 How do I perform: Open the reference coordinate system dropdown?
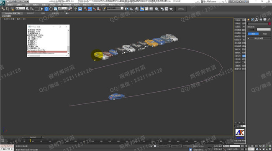pyautogui.click(x=63, y=8)
